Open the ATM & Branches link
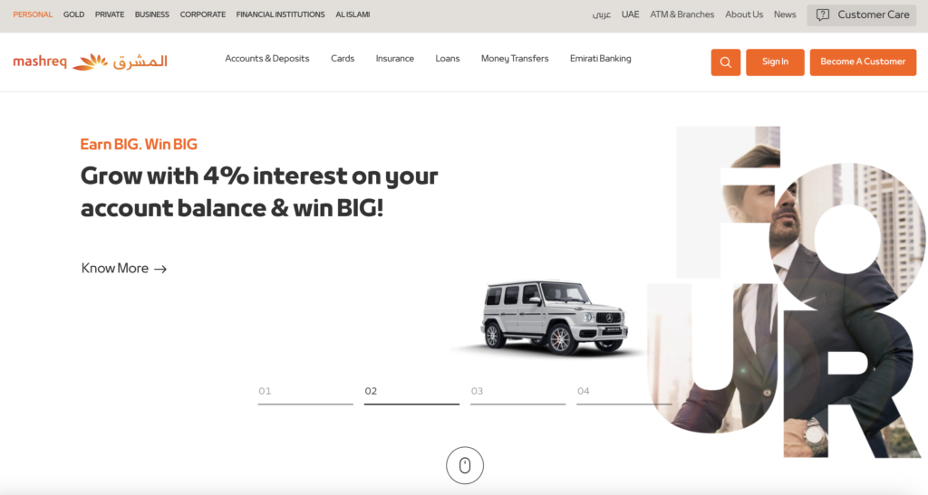Screen dimensions: 928x495 coord(681,14)
